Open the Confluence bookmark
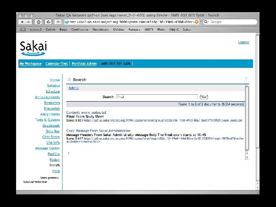 [x=80, y=30]
